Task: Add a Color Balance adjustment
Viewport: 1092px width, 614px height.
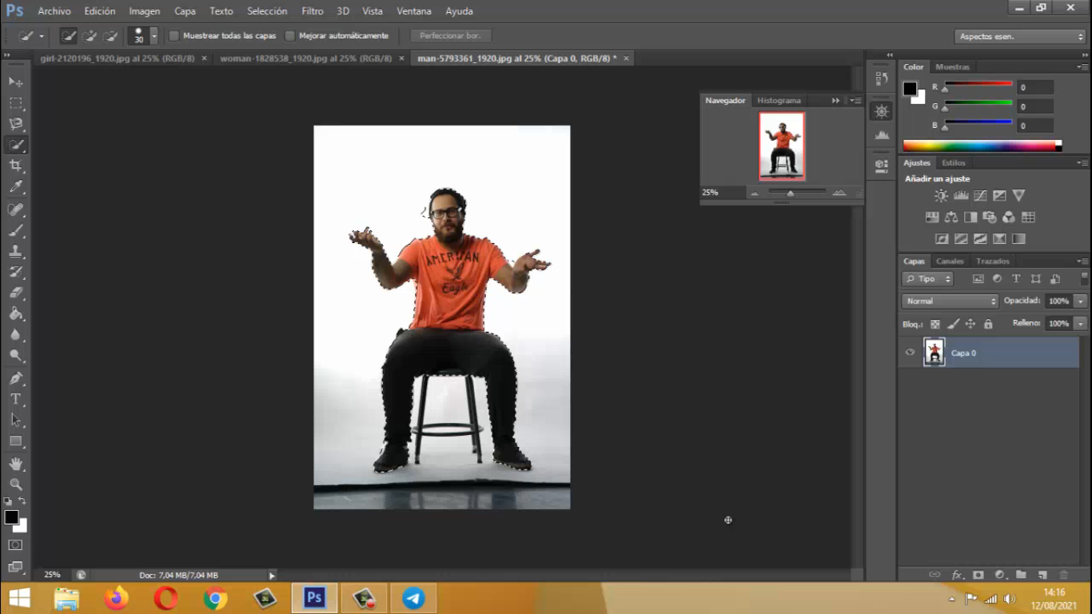Action: click(951, 217)
